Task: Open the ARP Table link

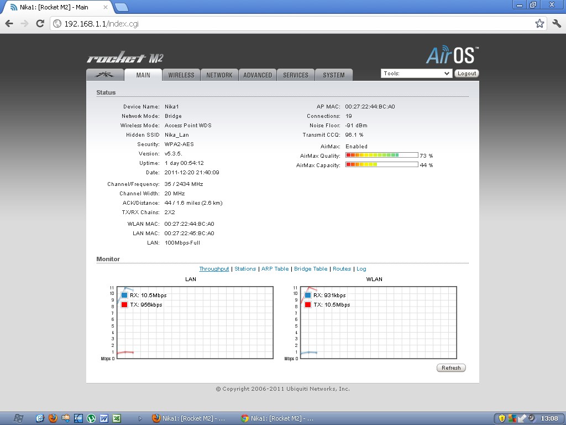Action: (x=275, y=268)
